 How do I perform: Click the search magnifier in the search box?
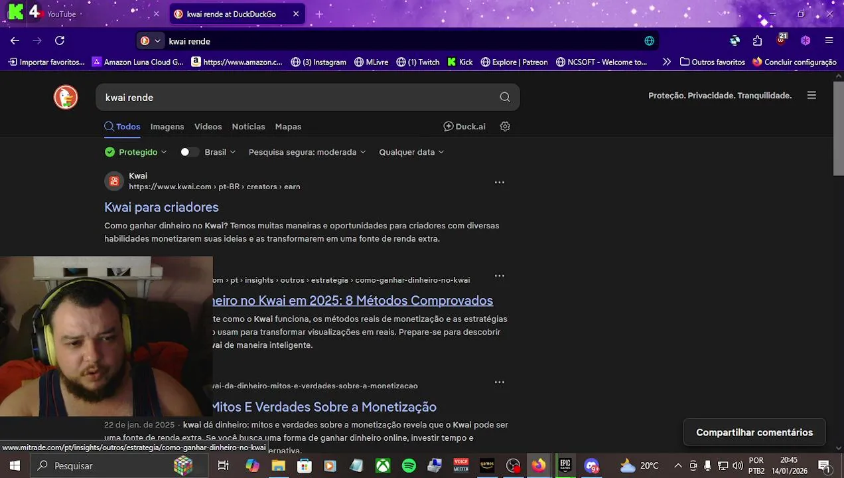(x=505, y=97)
